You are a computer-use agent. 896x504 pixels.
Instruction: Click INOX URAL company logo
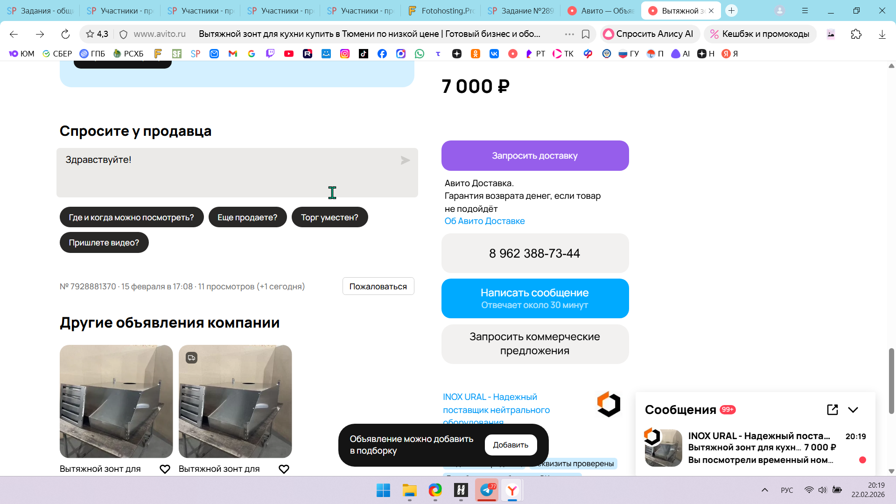[x=609, y=404]
